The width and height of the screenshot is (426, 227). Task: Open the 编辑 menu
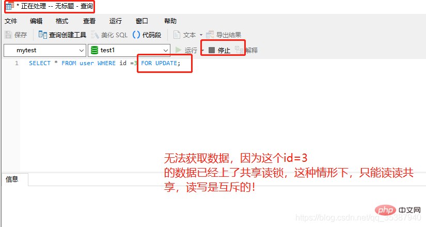[x=36, y=21]
